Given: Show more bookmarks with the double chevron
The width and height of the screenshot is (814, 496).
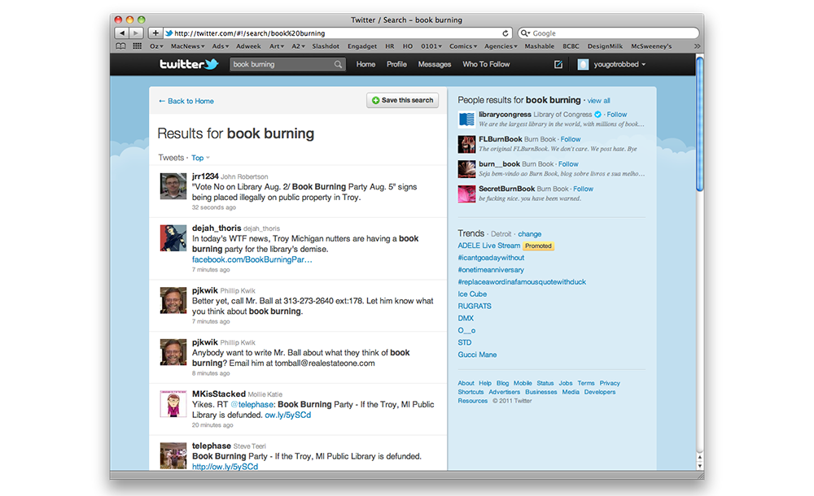Looking at the screenshot, I should tap(698, 46).
